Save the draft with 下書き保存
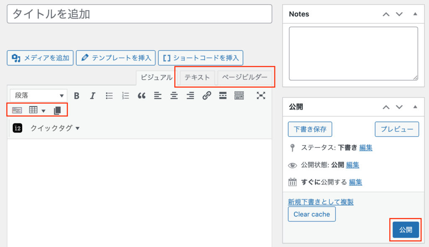429x247 pixels. pos(310,129)
